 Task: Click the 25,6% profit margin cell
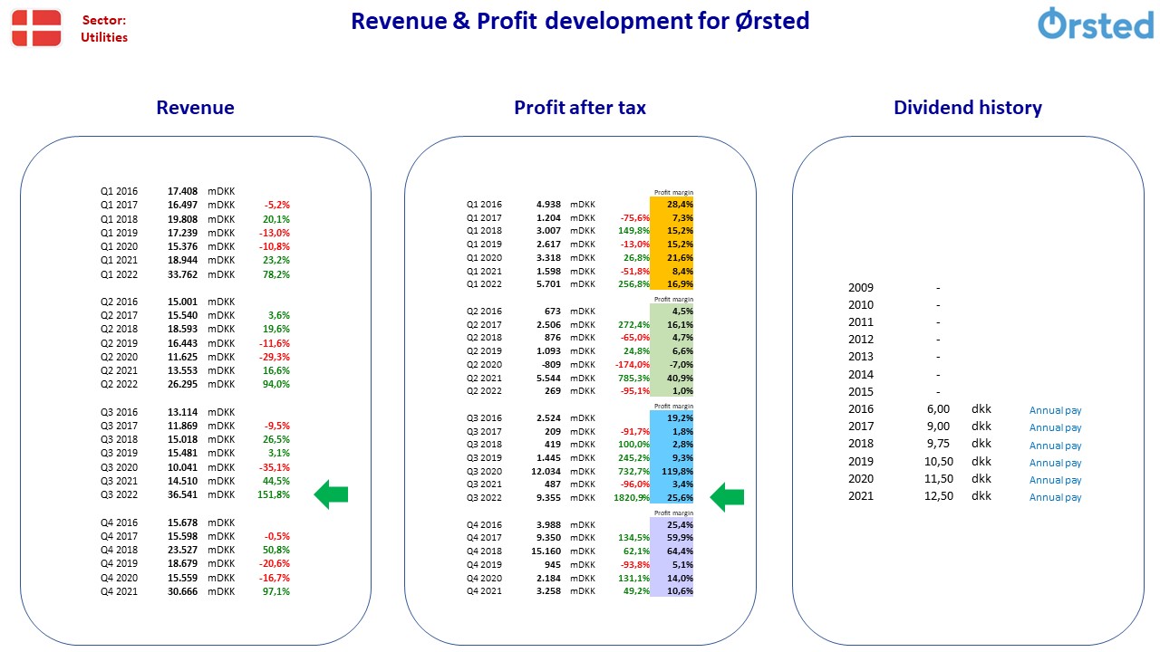[672, 498]
